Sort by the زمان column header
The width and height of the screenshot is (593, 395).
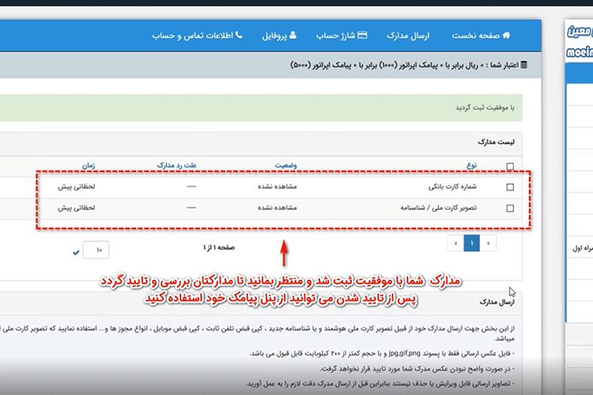(x=89, y=166)
